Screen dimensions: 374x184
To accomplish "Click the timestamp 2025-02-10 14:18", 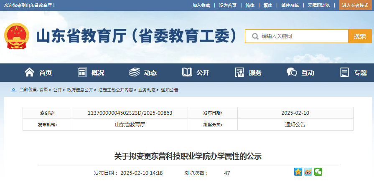I will click(141, 173).
